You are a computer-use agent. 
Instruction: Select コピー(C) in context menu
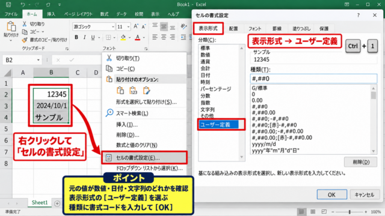pos(144,69)
